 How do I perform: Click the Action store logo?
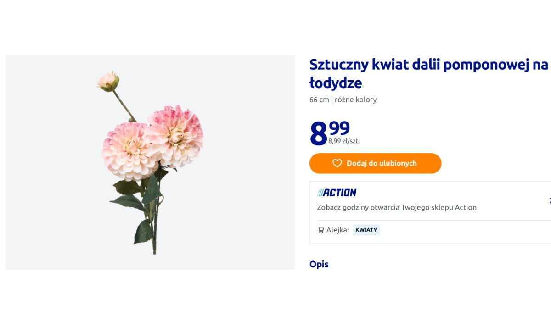click(x=337, y=193)
